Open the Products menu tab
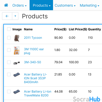This screenshot has height=102, width=102. point(41,5)
